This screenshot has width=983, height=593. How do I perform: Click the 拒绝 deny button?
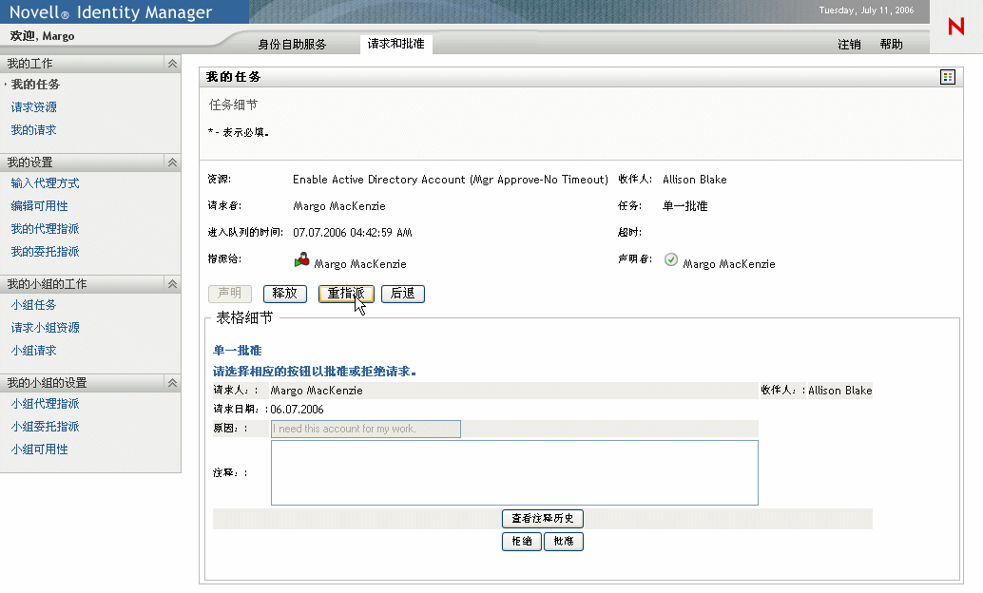click(522, 542)
